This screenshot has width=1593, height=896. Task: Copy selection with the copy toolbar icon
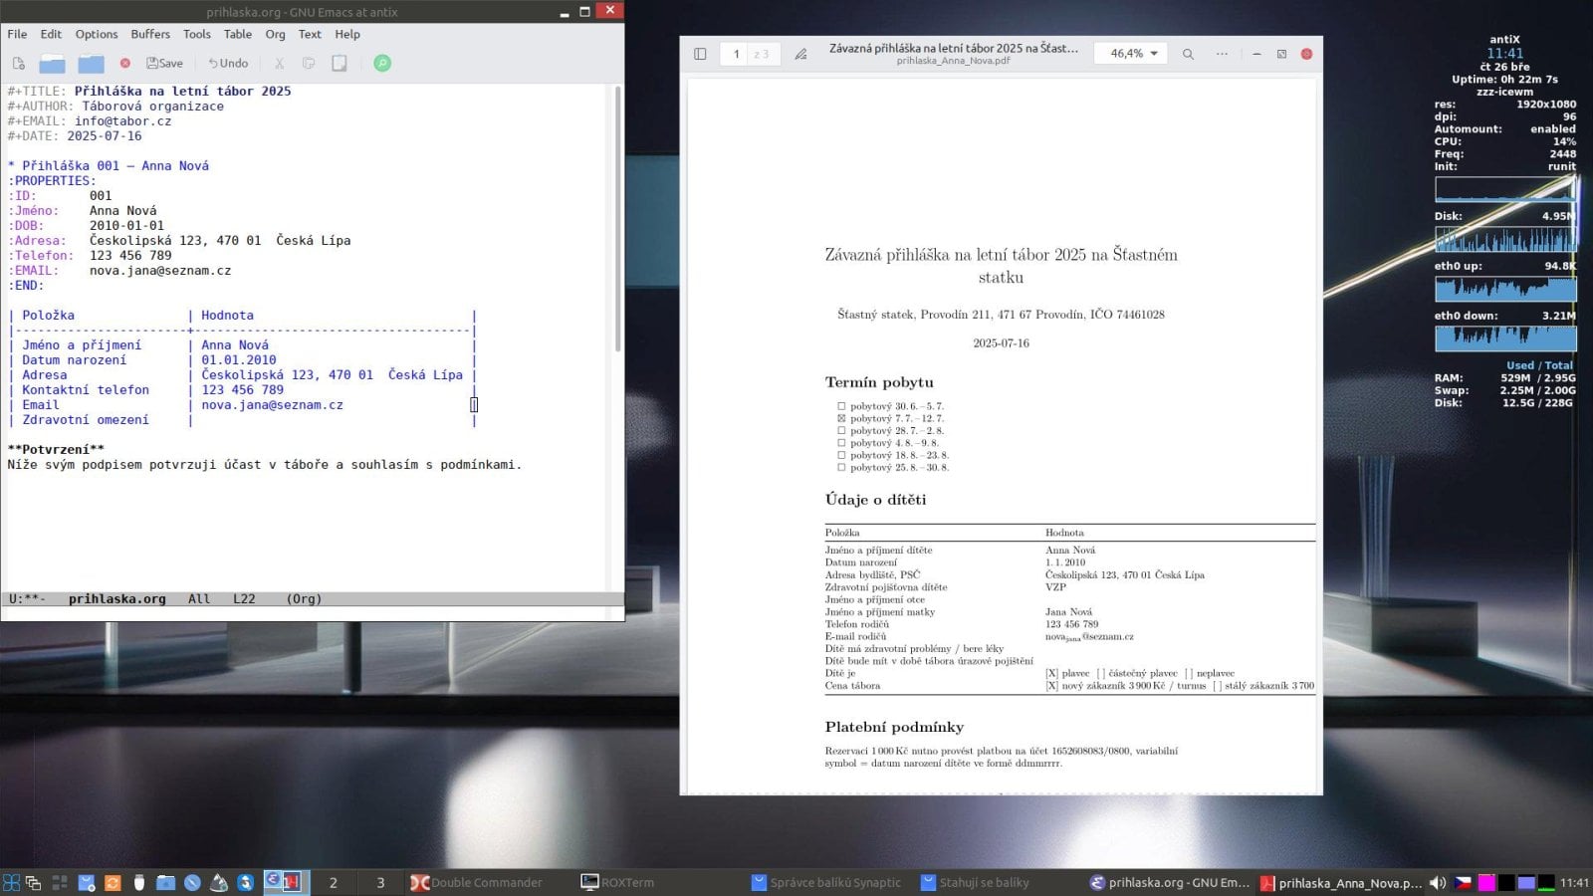point(309,63)
